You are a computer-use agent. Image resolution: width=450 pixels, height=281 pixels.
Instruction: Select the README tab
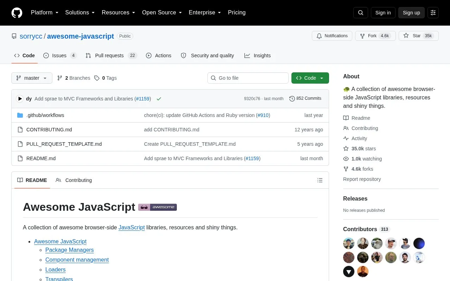(32, 180)
